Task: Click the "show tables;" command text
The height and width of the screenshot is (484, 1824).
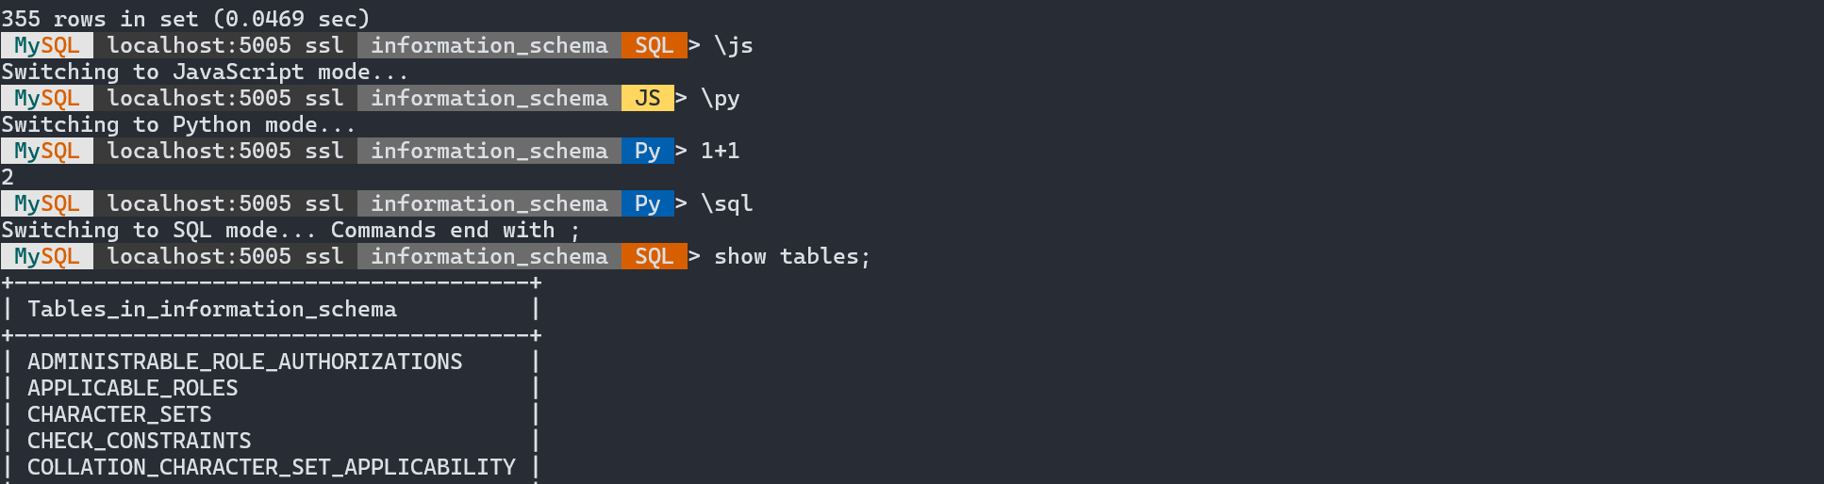Action: coord(791,256)
